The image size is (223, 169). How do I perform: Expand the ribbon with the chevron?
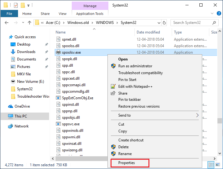pyautogui.click(x=212, y=14)
